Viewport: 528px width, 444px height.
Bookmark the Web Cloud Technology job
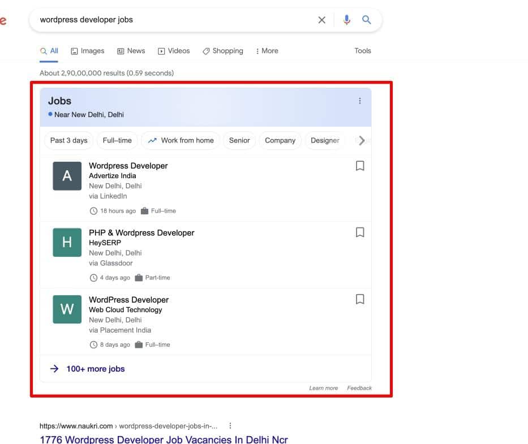(x=360, y=299)
